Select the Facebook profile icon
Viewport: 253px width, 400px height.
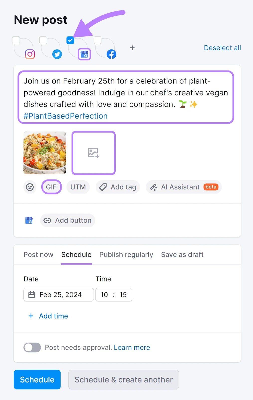click(111, 54)
